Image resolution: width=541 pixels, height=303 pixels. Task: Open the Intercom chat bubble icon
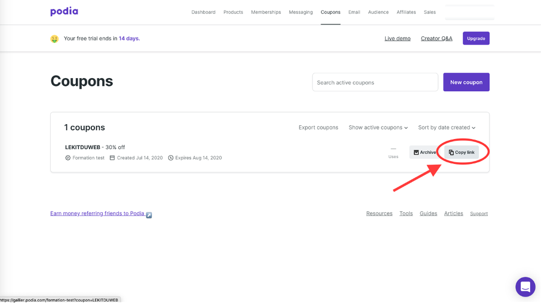[525, 286]
